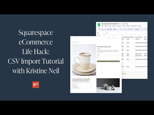Select the paint format roller tool
154x115 pixels.
pos(111,29)
